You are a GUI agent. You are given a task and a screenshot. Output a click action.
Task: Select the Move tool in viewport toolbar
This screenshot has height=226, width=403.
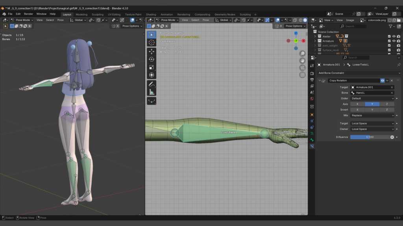152,51
